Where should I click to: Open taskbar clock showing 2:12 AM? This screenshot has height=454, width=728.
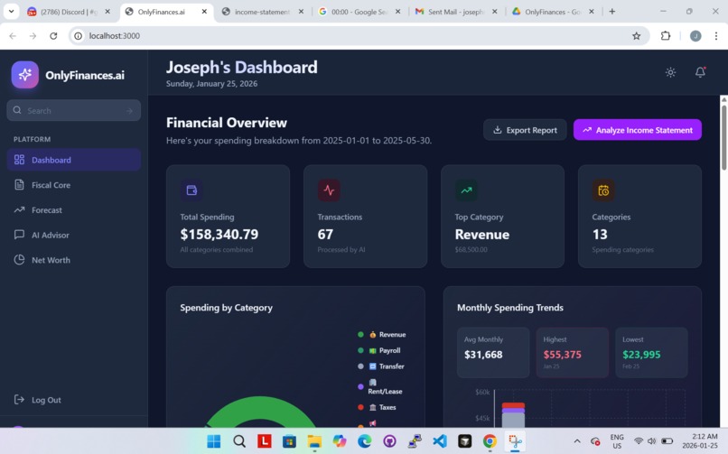pos(701,441)
